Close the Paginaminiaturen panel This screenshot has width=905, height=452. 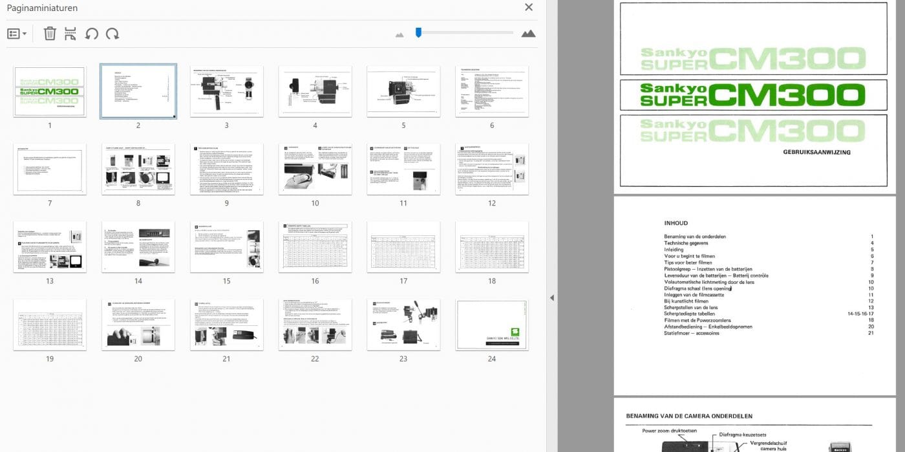[x=529, y=7]
